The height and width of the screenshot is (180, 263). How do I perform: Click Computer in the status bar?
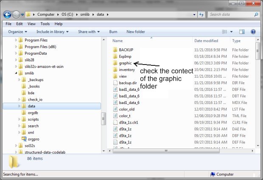(x=222, y=174)
